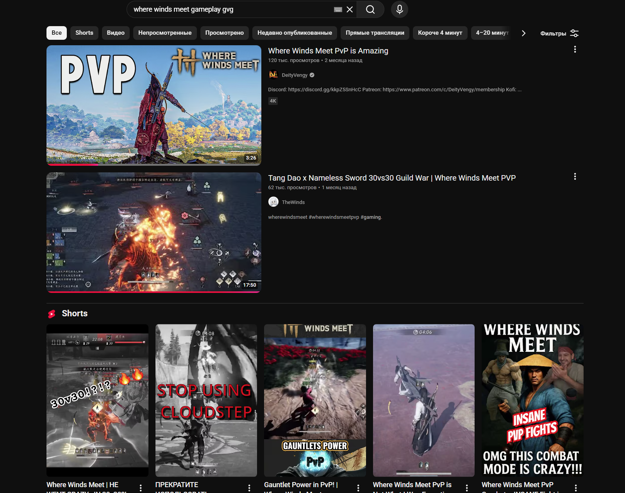Play the 30vs30 Guild War thumbnail
This screenshot has height=493, width=625.
[x=154, y=232]
